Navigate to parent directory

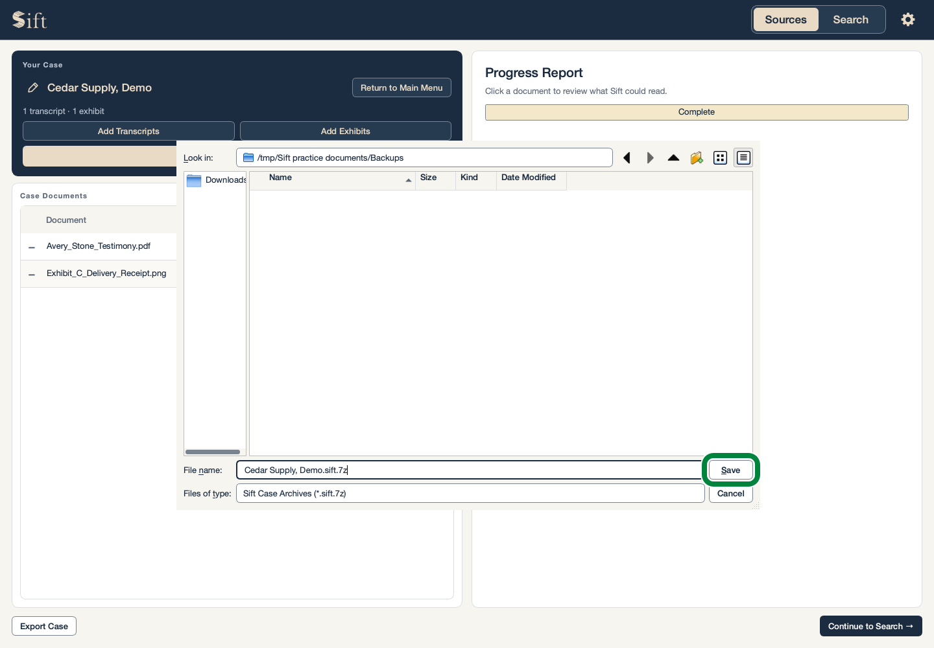pyautogui.click(x=674, y=158)
